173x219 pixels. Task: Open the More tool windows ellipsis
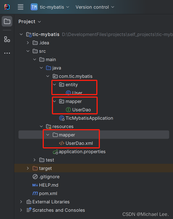7,53
